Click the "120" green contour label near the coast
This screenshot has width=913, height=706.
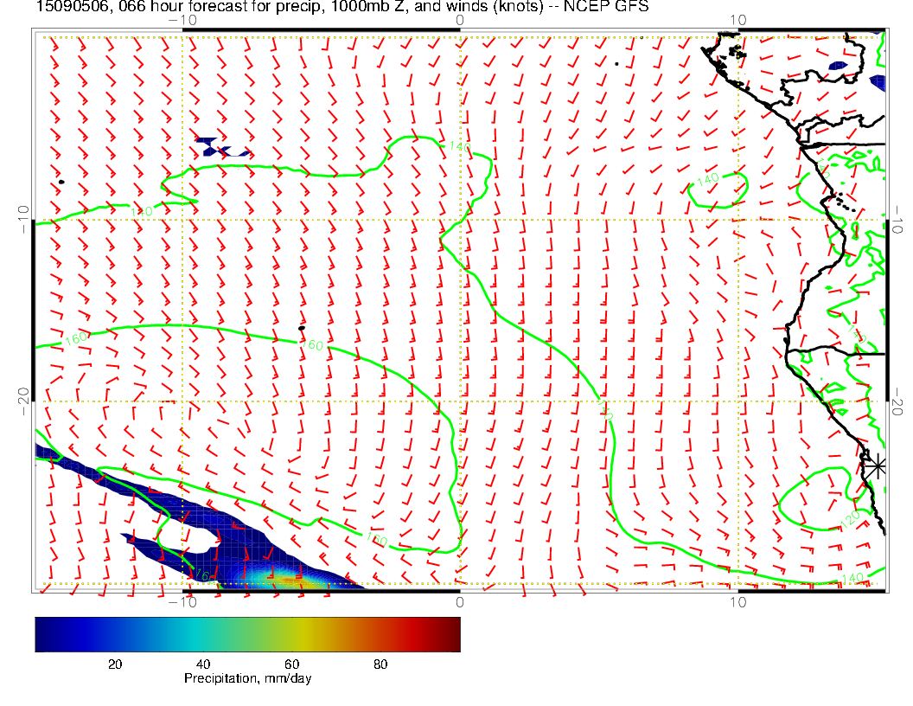(x=851, y=518)
